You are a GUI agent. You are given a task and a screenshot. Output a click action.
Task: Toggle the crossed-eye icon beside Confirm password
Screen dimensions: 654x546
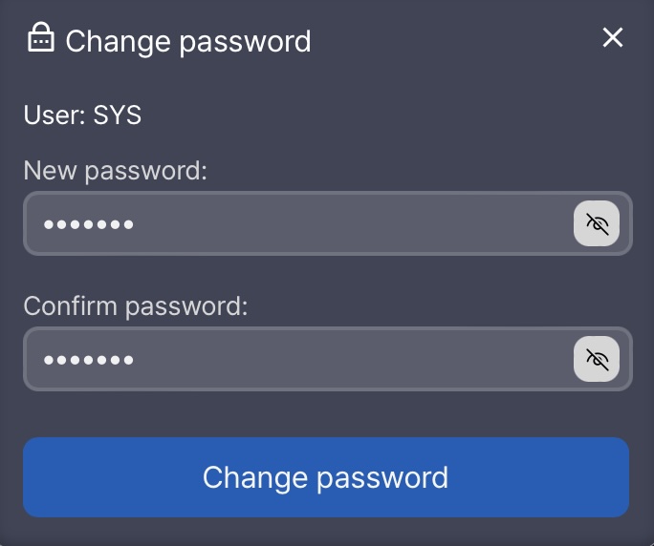[x=597, y=360]
